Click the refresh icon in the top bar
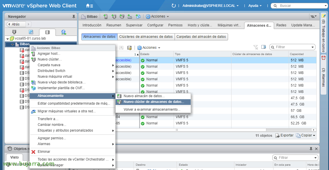Screen dimensions: 329x170 point(173,6)
